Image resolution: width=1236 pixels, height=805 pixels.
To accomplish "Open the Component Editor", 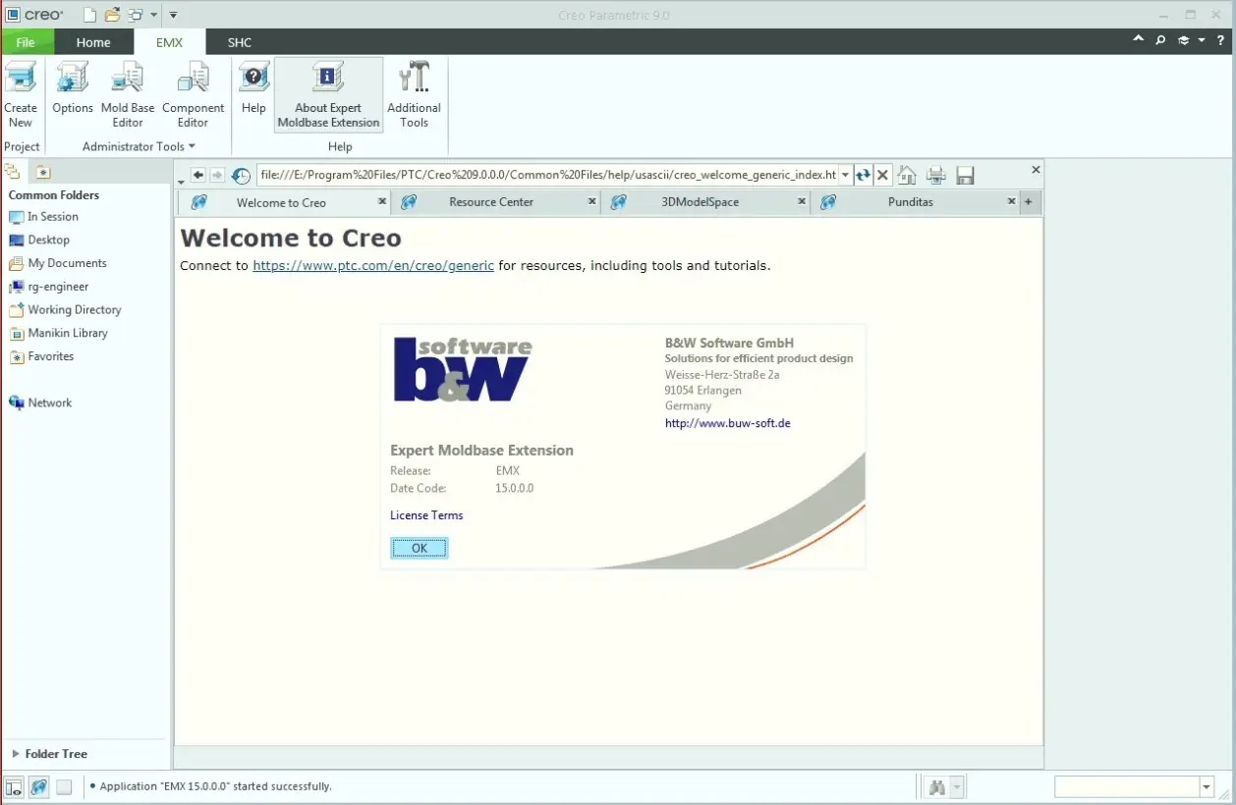I will 193,93.
